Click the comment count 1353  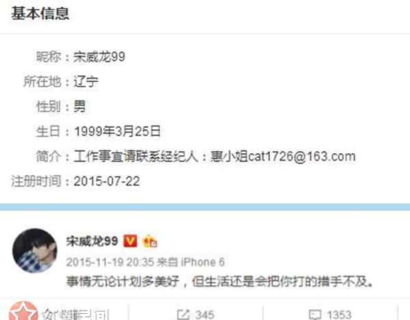pos(339,315)
